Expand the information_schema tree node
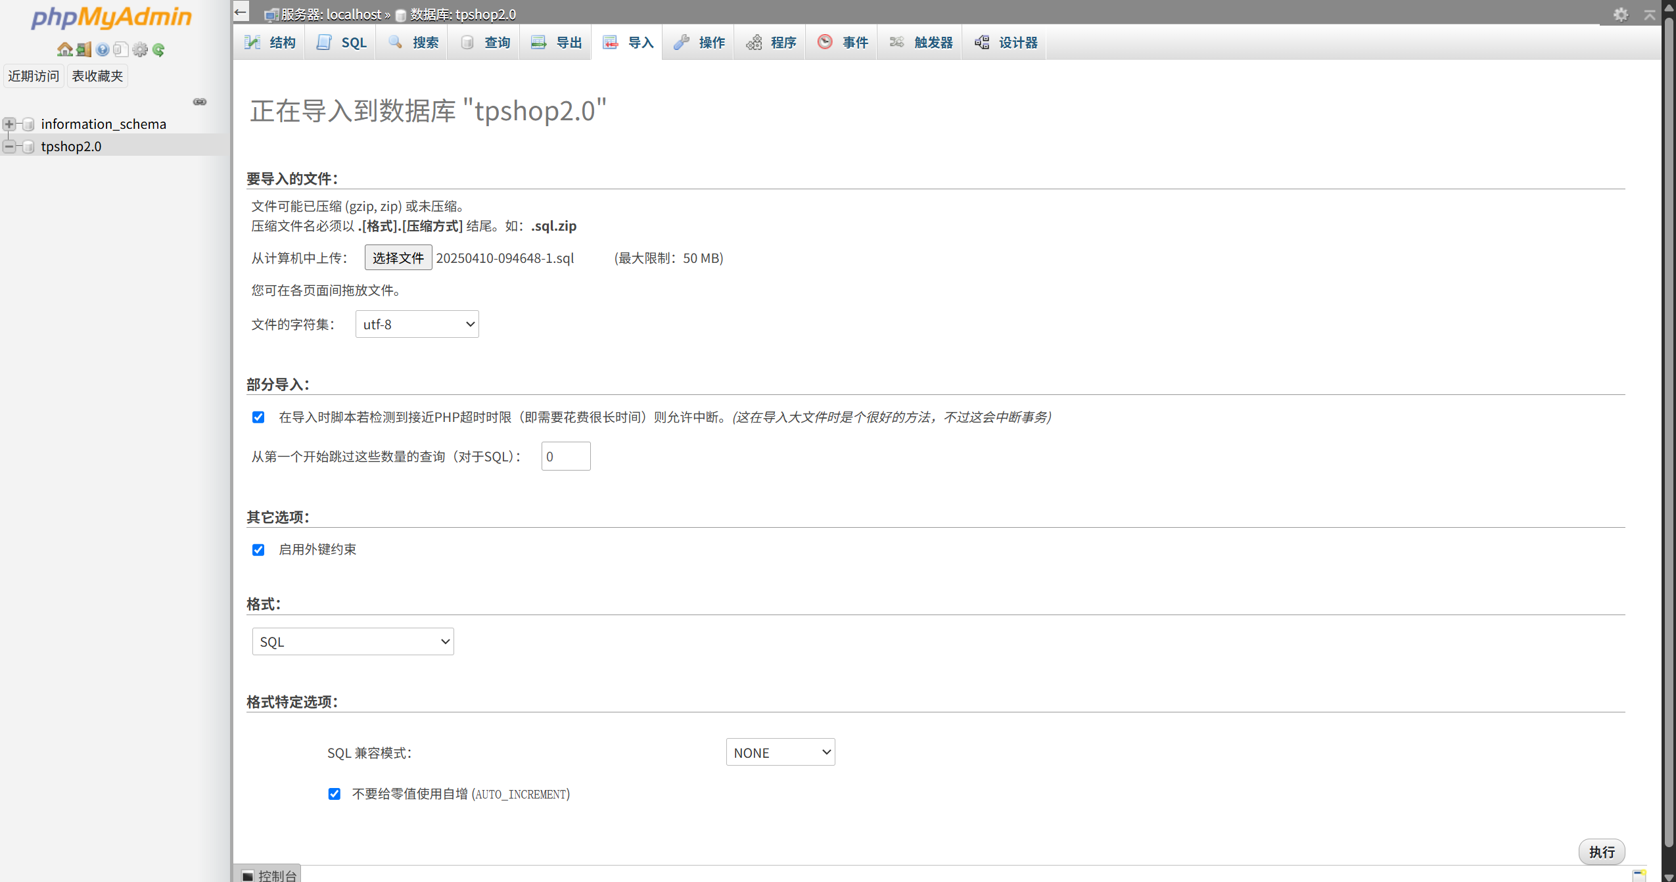This screenshot has width=1676, height=882. click(x=9, y=124)
